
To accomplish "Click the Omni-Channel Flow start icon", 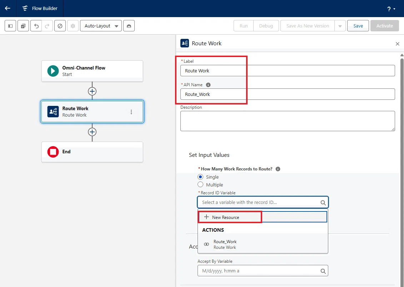I will click(x=53, y=71).
